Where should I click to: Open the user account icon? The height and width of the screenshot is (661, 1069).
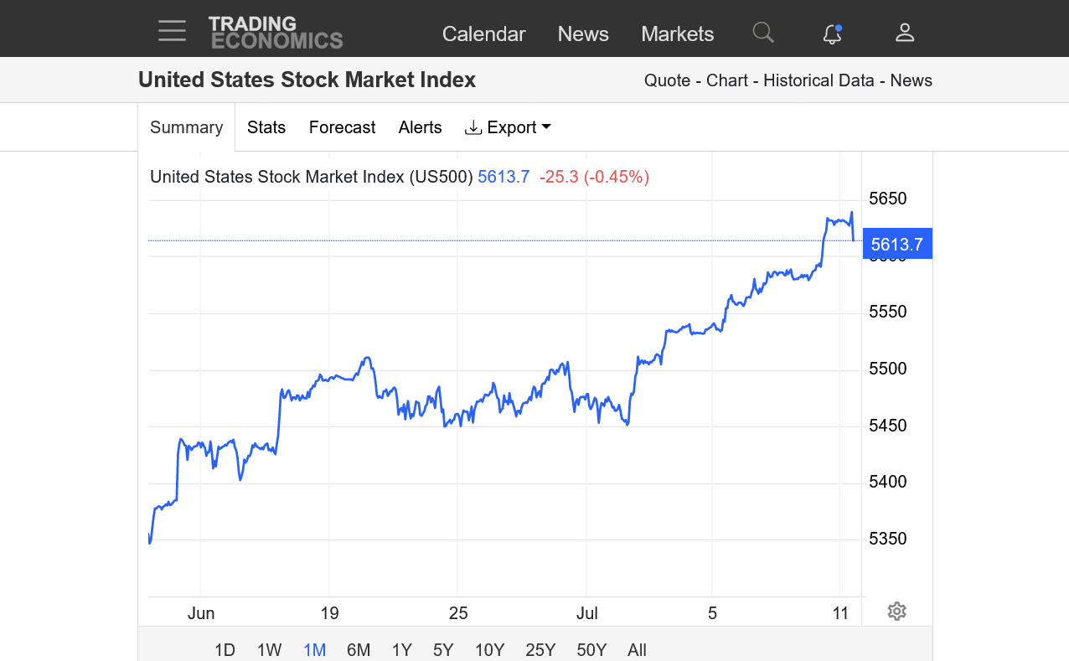(x=905, y=33)
